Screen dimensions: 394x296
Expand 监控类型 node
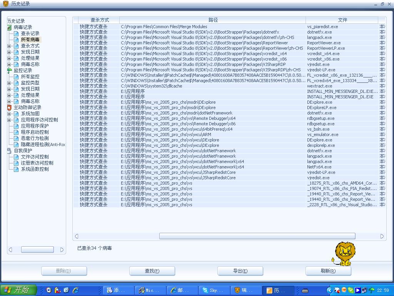(x=9, y=83)
